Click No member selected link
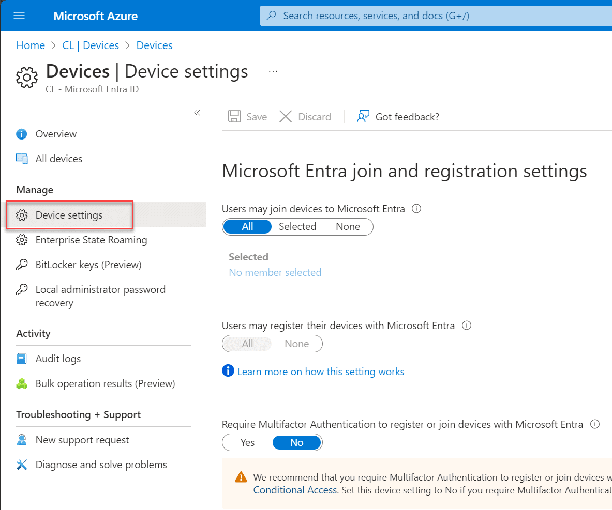 pos(275,272)
